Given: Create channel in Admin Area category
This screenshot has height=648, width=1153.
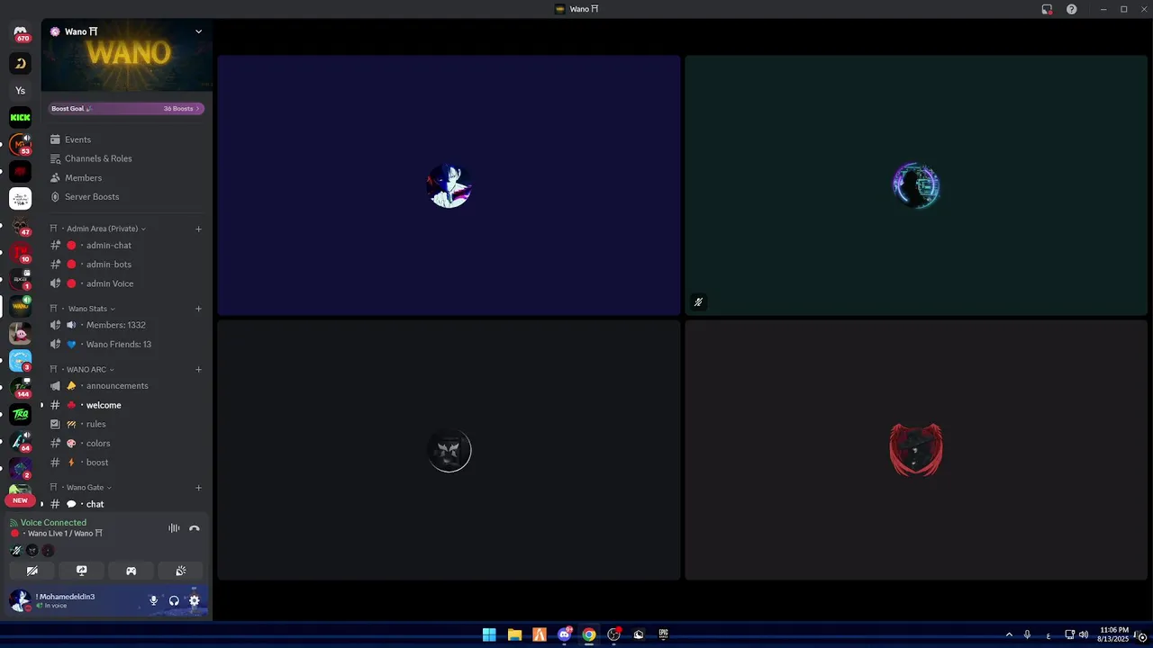Looking at the screenshot, I should point(198,229).
